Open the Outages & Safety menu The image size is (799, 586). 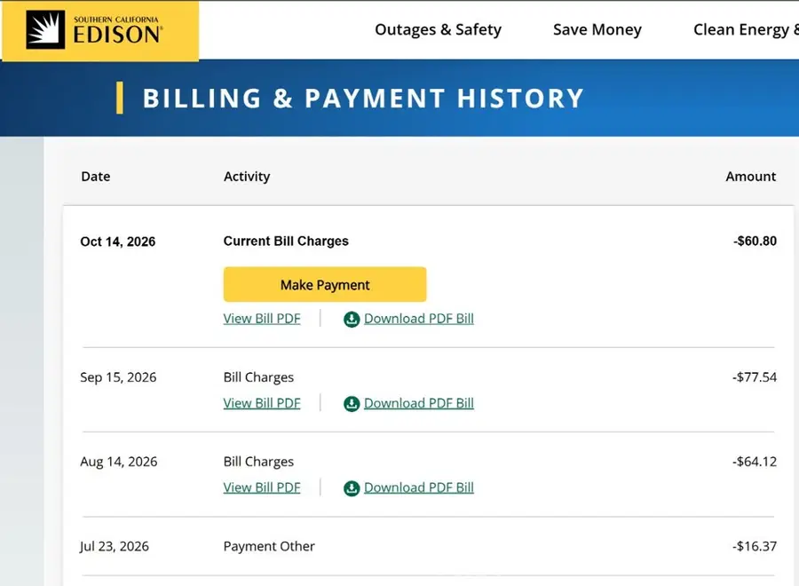click(x=438, y=29)
